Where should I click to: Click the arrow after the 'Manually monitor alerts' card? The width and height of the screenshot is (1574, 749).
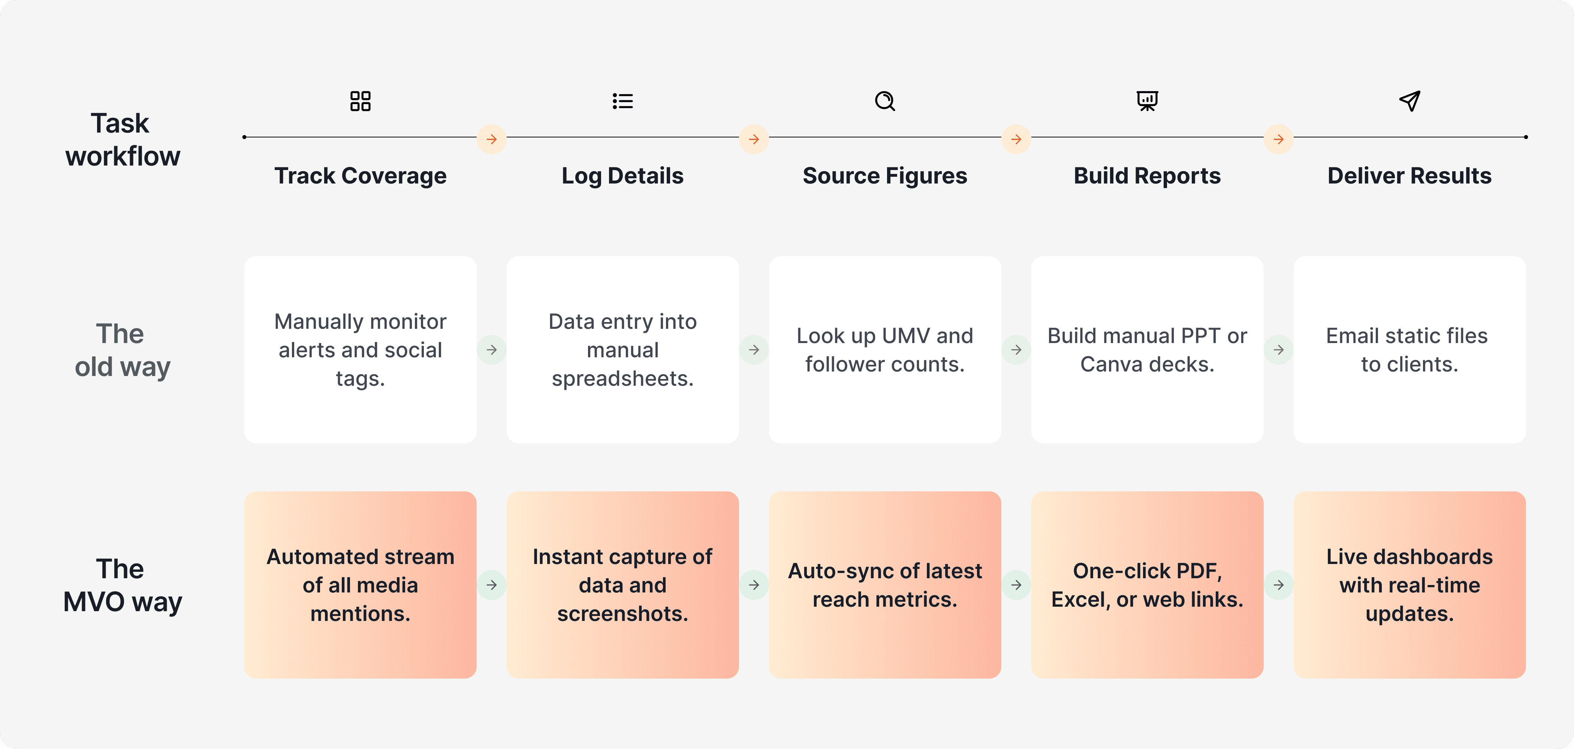point(491,350)
